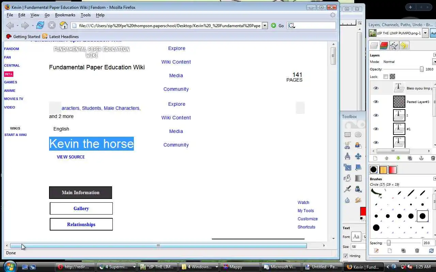Open the GIMP image selector dropdown
Viewport: 436px width, 272px height.
click(425, 33)
